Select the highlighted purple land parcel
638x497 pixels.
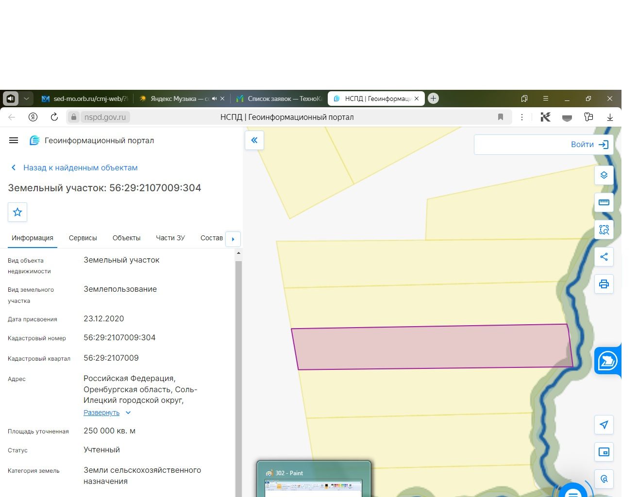[x=432, y=347]
